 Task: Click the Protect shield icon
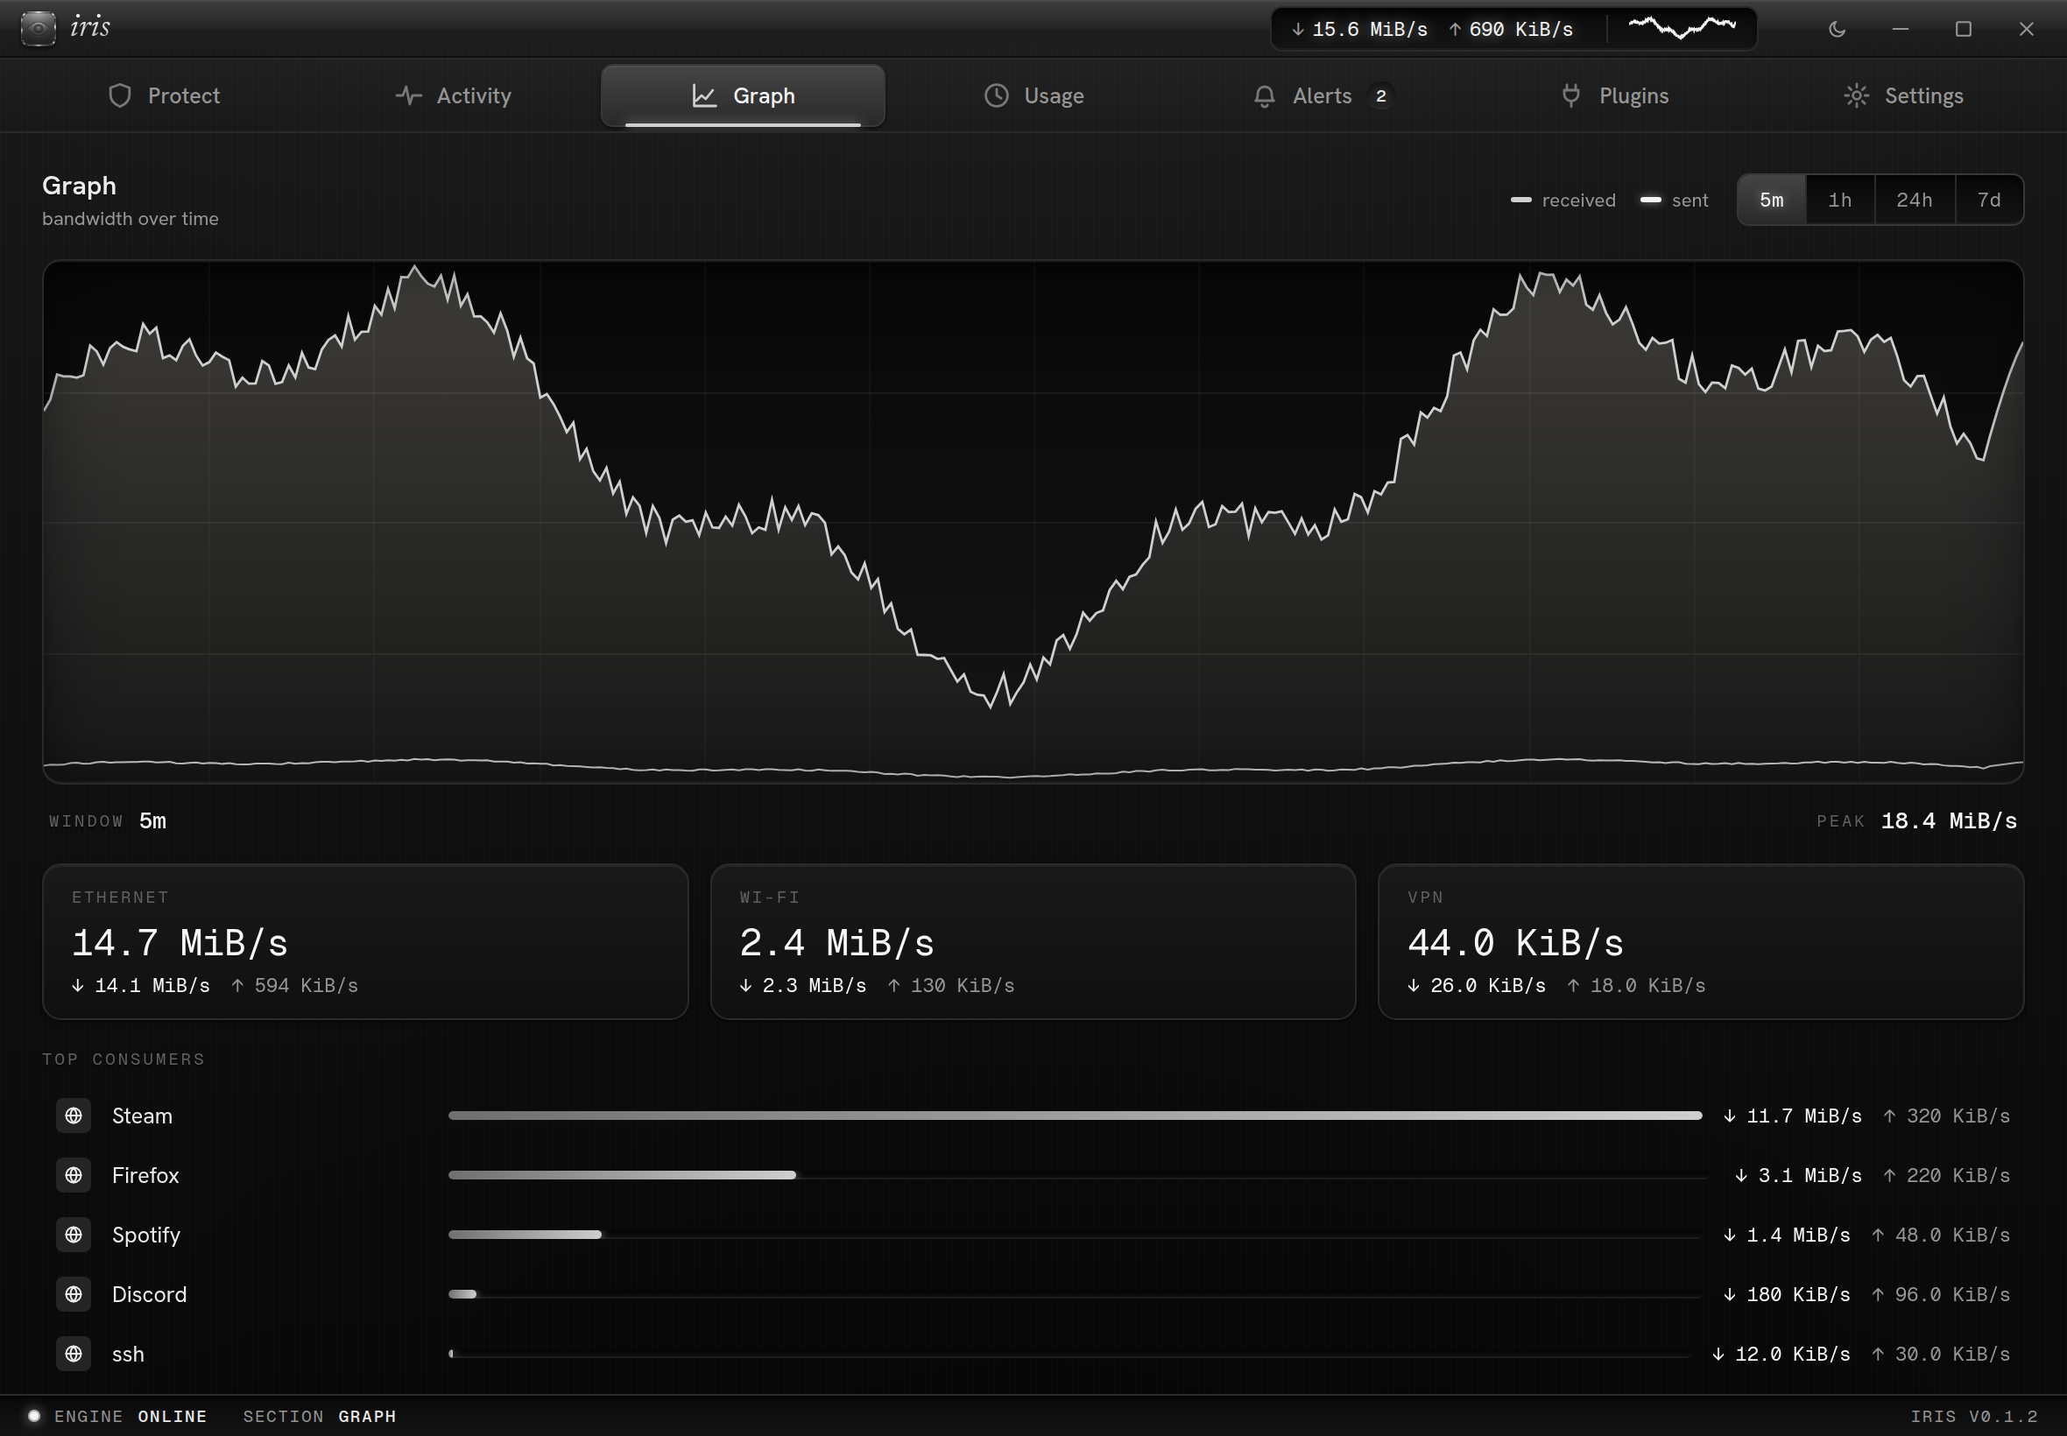(120, 95)
